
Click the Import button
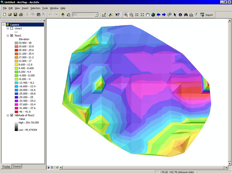206,15
